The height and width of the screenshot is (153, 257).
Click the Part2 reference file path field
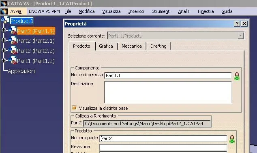coord(147,124)
